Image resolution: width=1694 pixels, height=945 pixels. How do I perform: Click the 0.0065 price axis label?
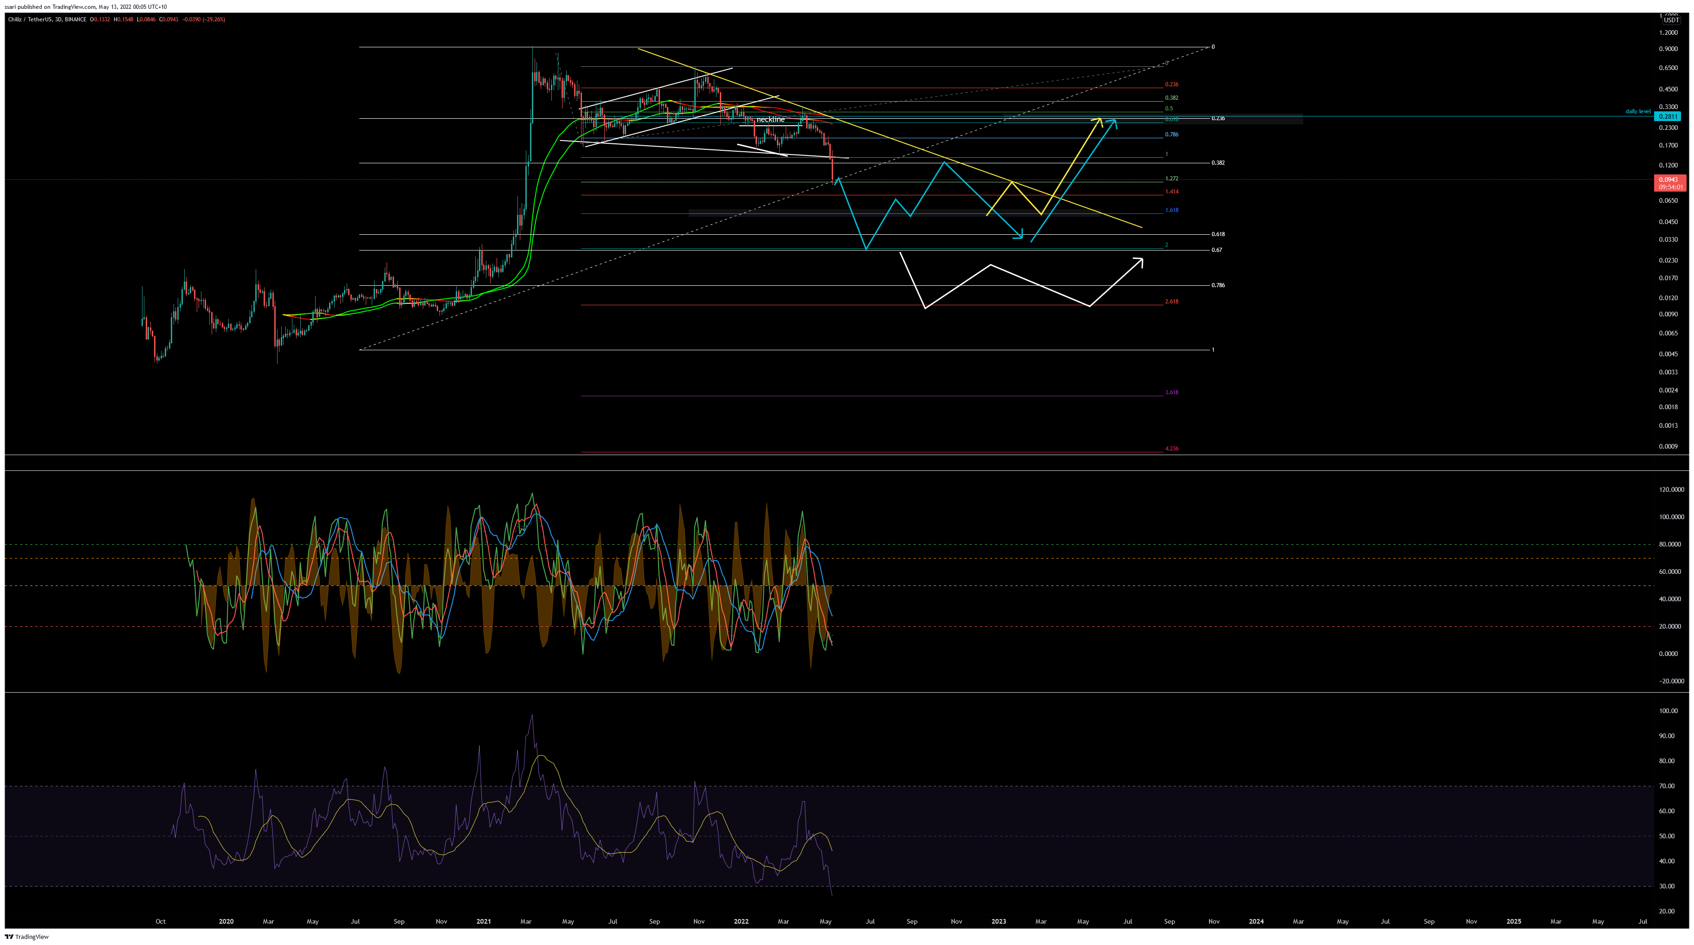1668,333
